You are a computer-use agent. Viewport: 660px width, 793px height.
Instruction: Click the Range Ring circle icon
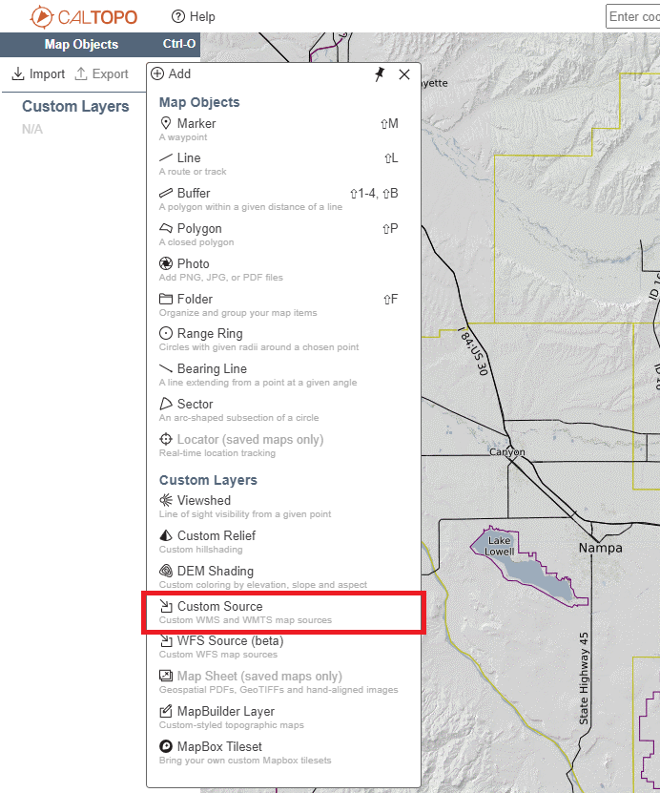click(x=165, y=333)
